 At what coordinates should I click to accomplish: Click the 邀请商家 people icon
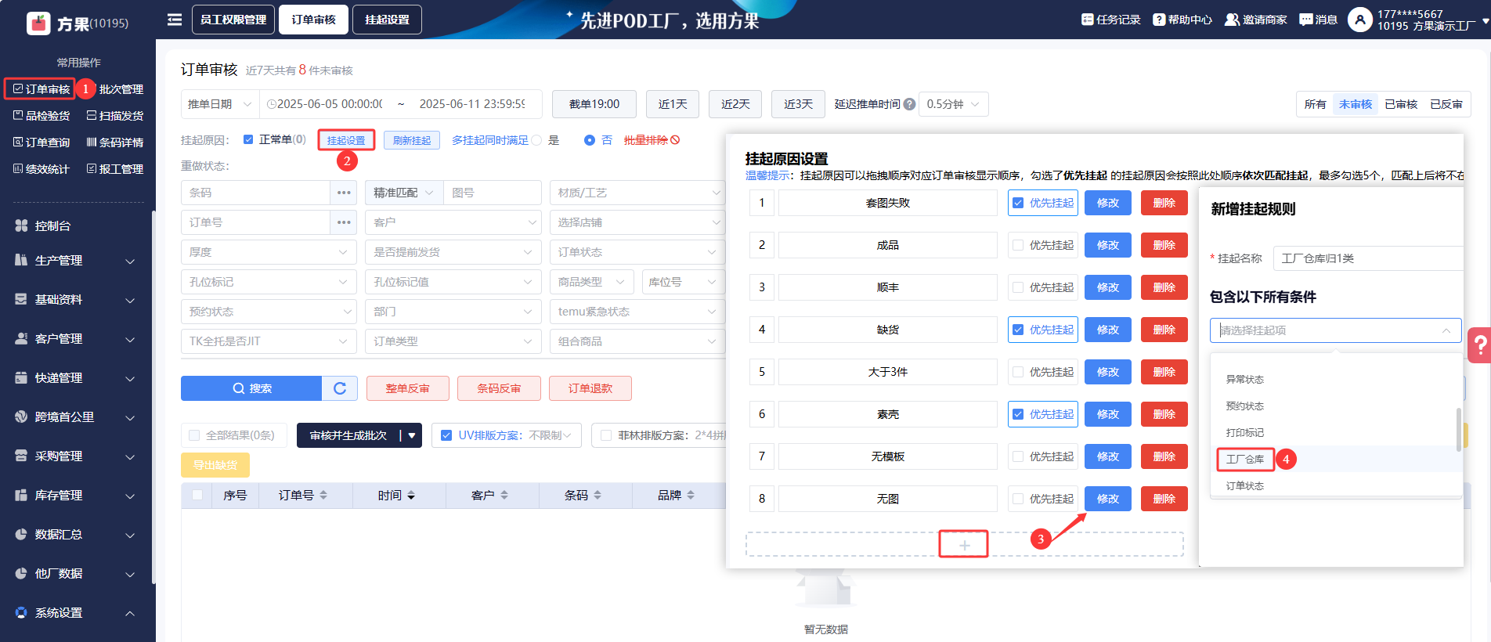click(x=1232, y=20)
